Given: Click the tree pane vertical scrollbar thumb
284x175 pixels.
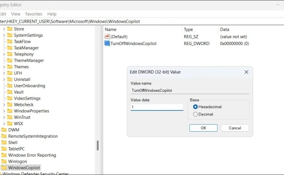Looking at the screenshot, I should click(x=97, y=145).
